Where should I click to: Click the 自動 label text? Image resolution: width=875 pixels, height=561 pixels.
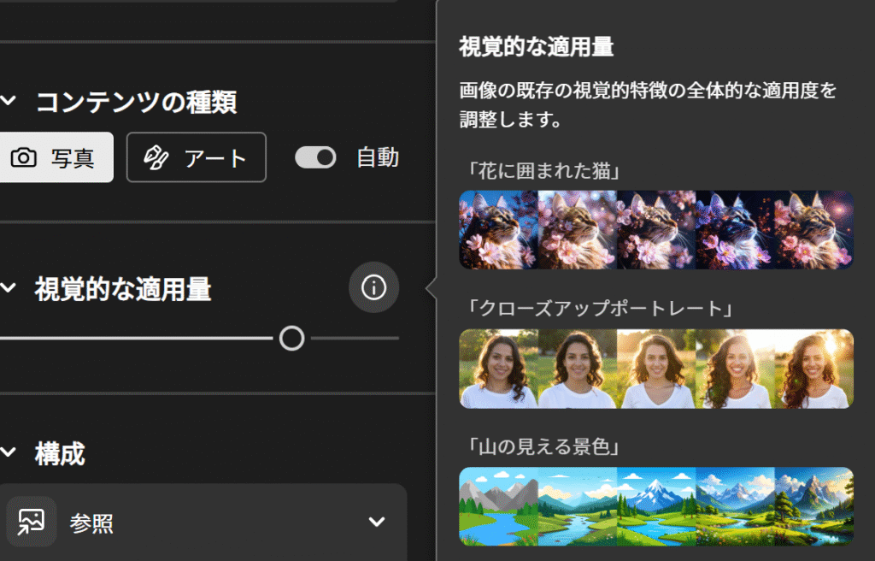[378, 157]
